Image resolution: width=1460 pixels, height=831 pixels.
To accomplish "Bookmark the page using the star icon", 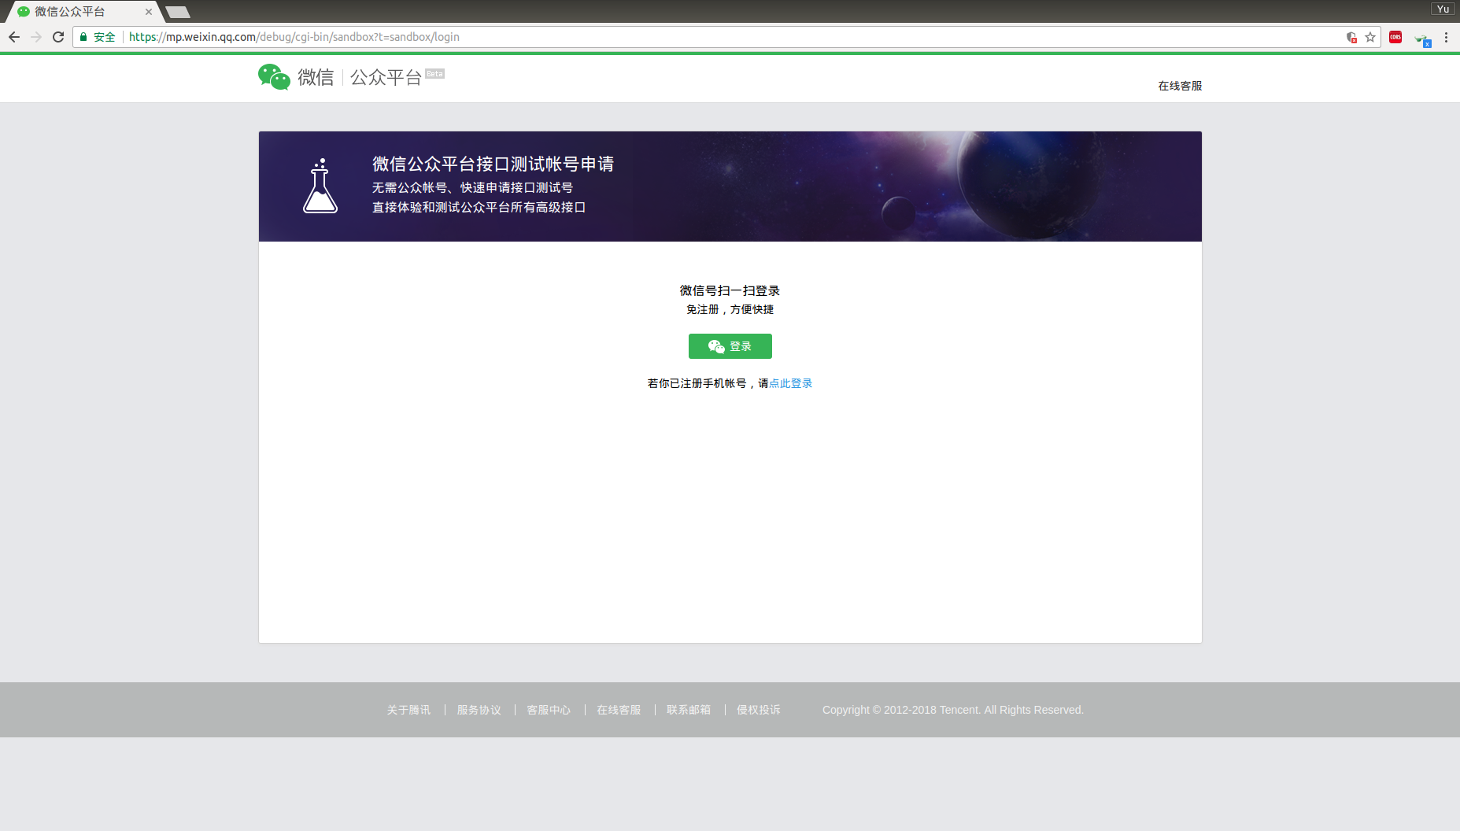I will coord(1371,37).
